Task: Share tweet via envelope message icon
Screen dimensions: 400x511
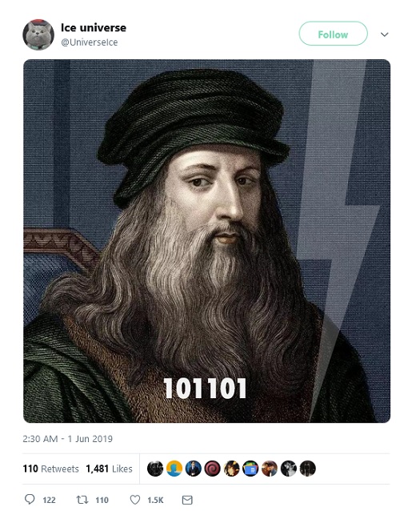Action: [187, 500]
